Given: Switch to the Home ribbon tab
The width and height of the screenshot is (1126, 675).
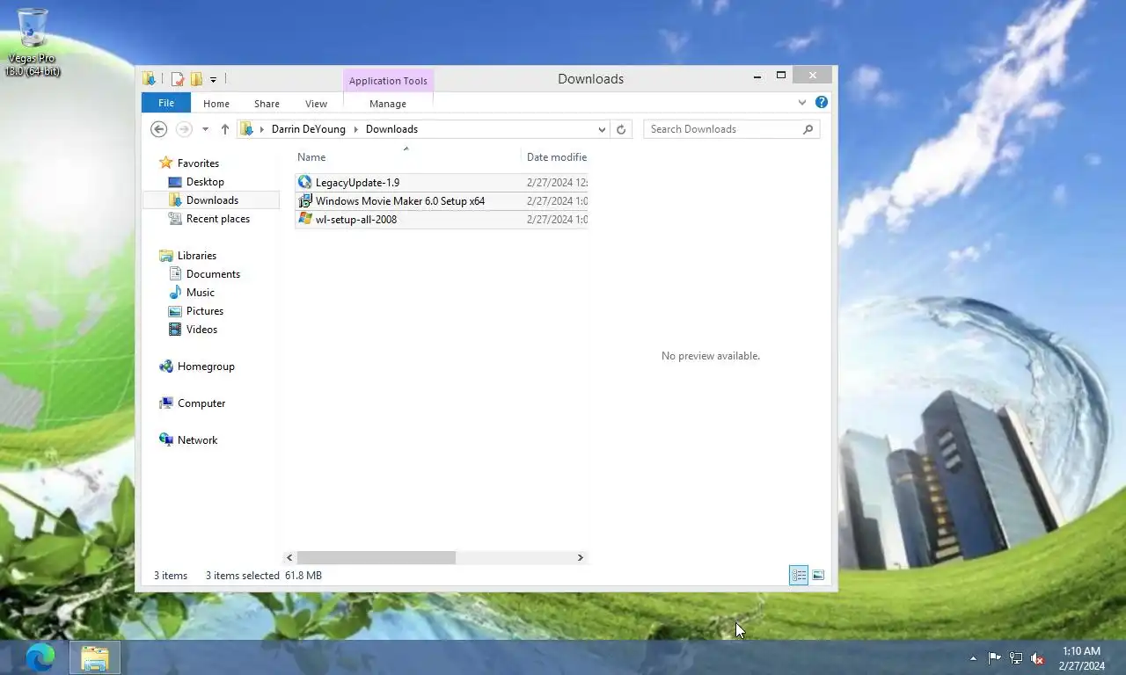Looking at the screenshot, I should pos(216,104).
